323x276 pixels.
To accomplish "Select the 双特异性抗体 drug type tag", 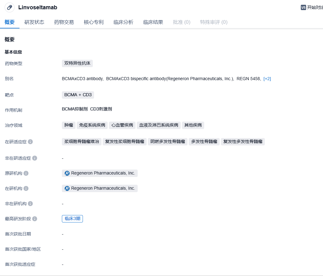I will [x=77, y=63].
